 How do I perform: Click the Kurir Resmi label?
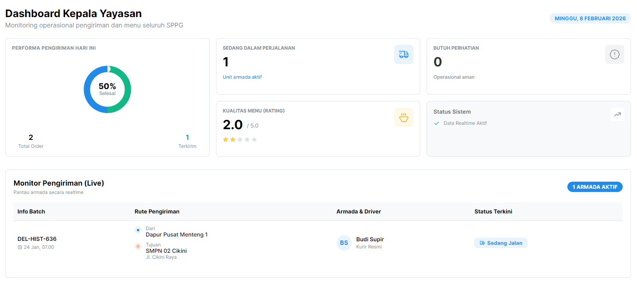(x=369, y=247)
